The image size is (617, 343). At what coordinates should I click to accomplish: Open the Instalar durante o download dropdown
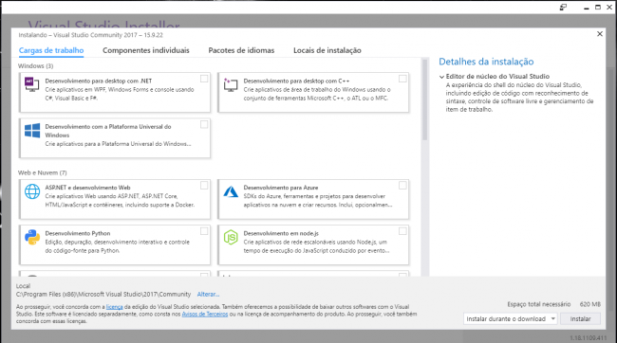510,318
